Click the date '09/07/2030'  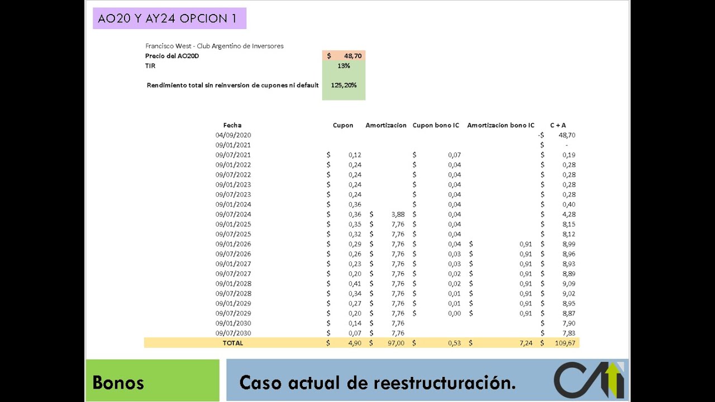tap(233, 333)
